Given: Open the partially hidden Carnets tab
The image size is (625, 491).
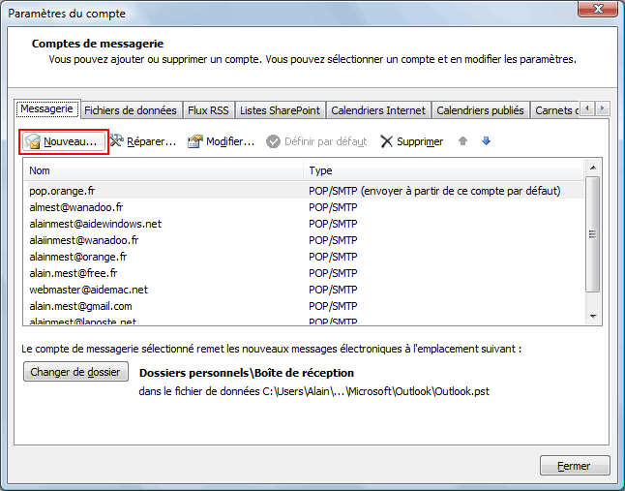Looking at the screenshot, I should (555, 110).
